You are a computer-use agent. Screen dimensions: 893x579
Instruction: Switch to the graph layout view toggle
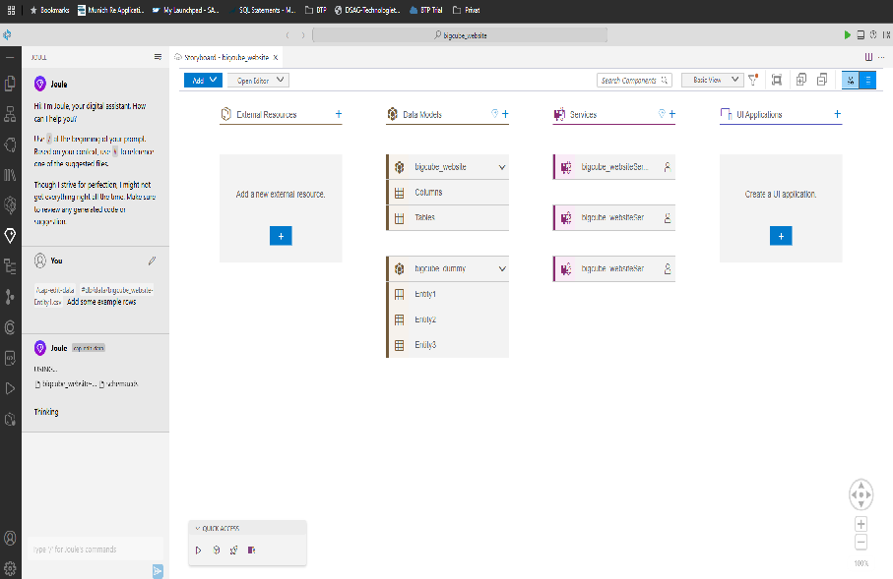(851, 81)
